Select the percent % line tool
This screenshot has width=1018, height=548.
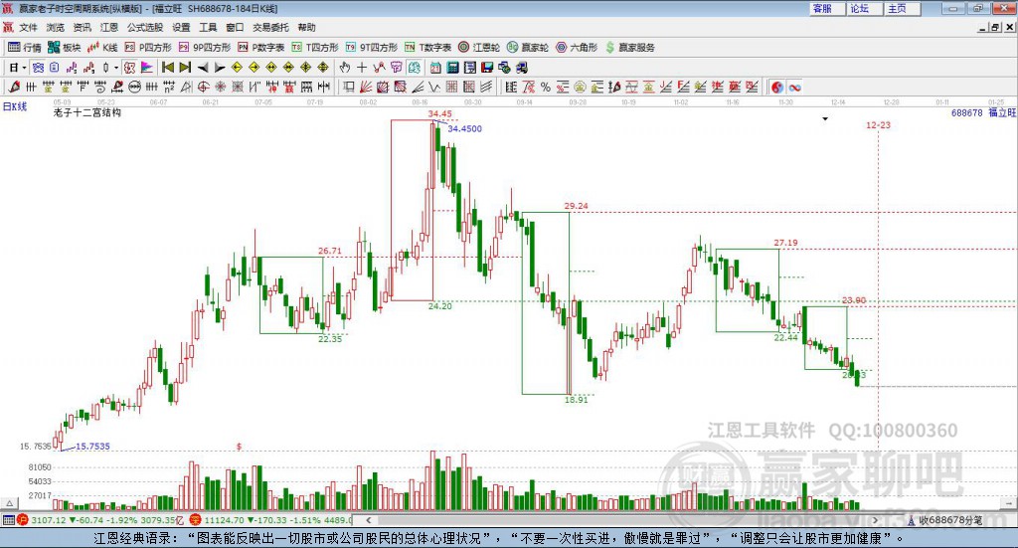click(x=546, y=87)
